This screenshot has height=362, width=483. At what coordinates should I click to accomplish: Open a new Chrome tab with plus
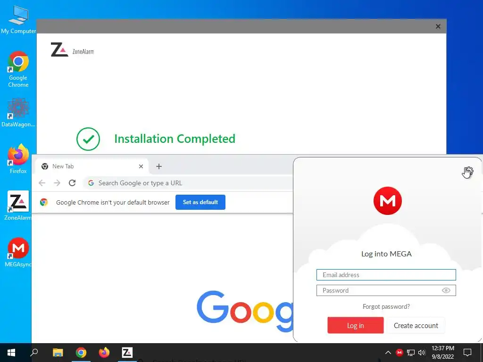(159, 166)
